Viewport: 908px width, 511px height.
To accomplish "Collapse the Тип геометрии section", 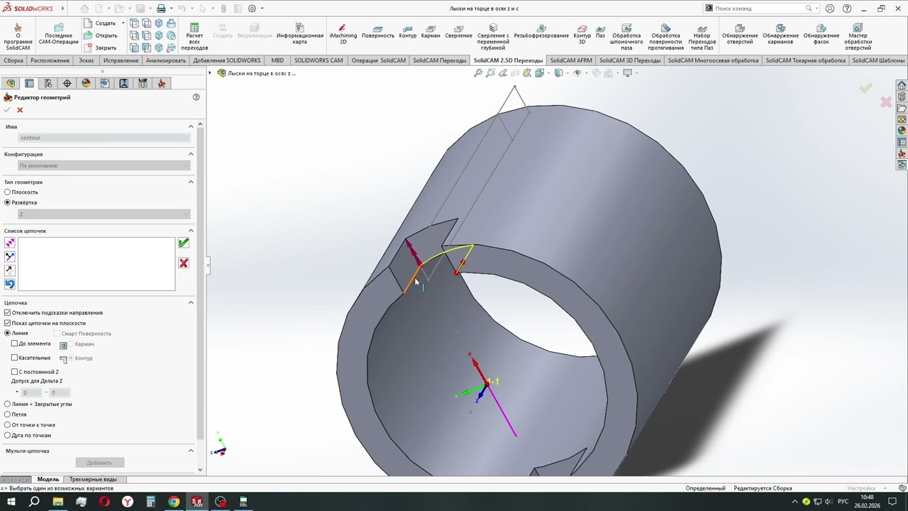I will (191, 182).
